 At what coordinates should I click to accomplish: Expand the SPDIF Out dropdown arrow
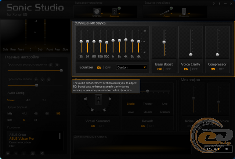click(102, 14)
